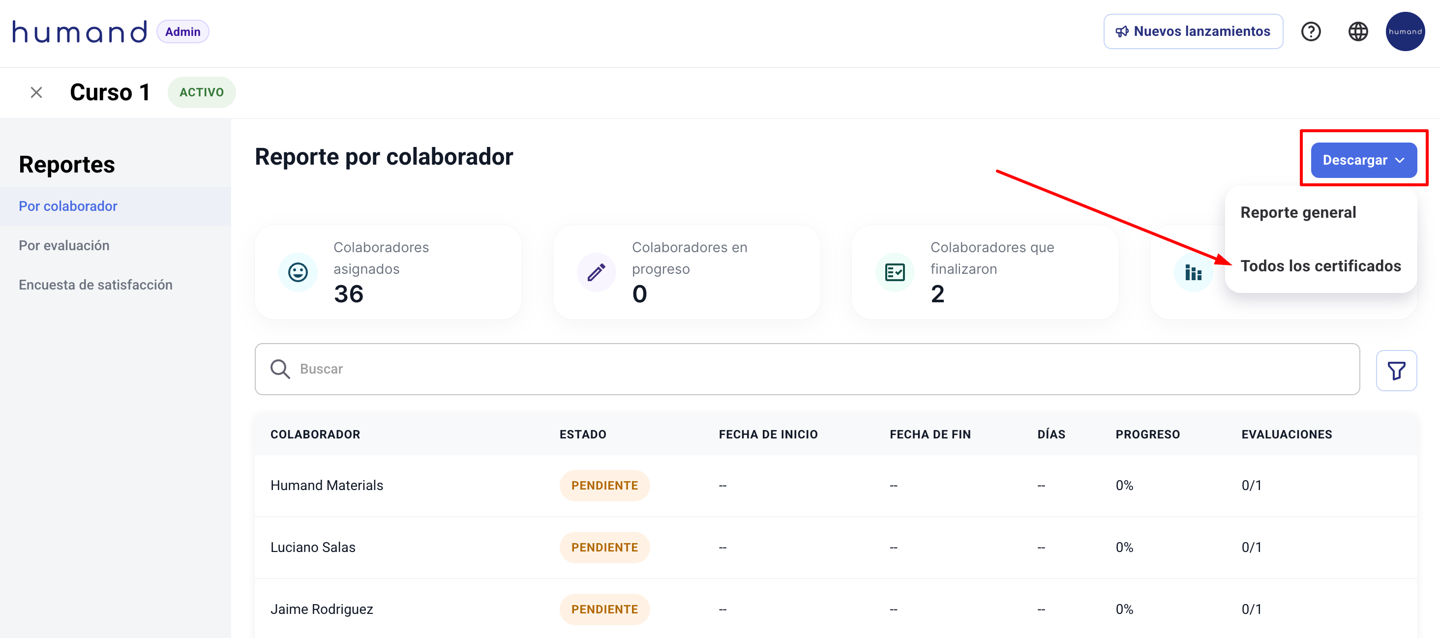Open the Encuesta de satisfacción report

click(x=95, y=285)
